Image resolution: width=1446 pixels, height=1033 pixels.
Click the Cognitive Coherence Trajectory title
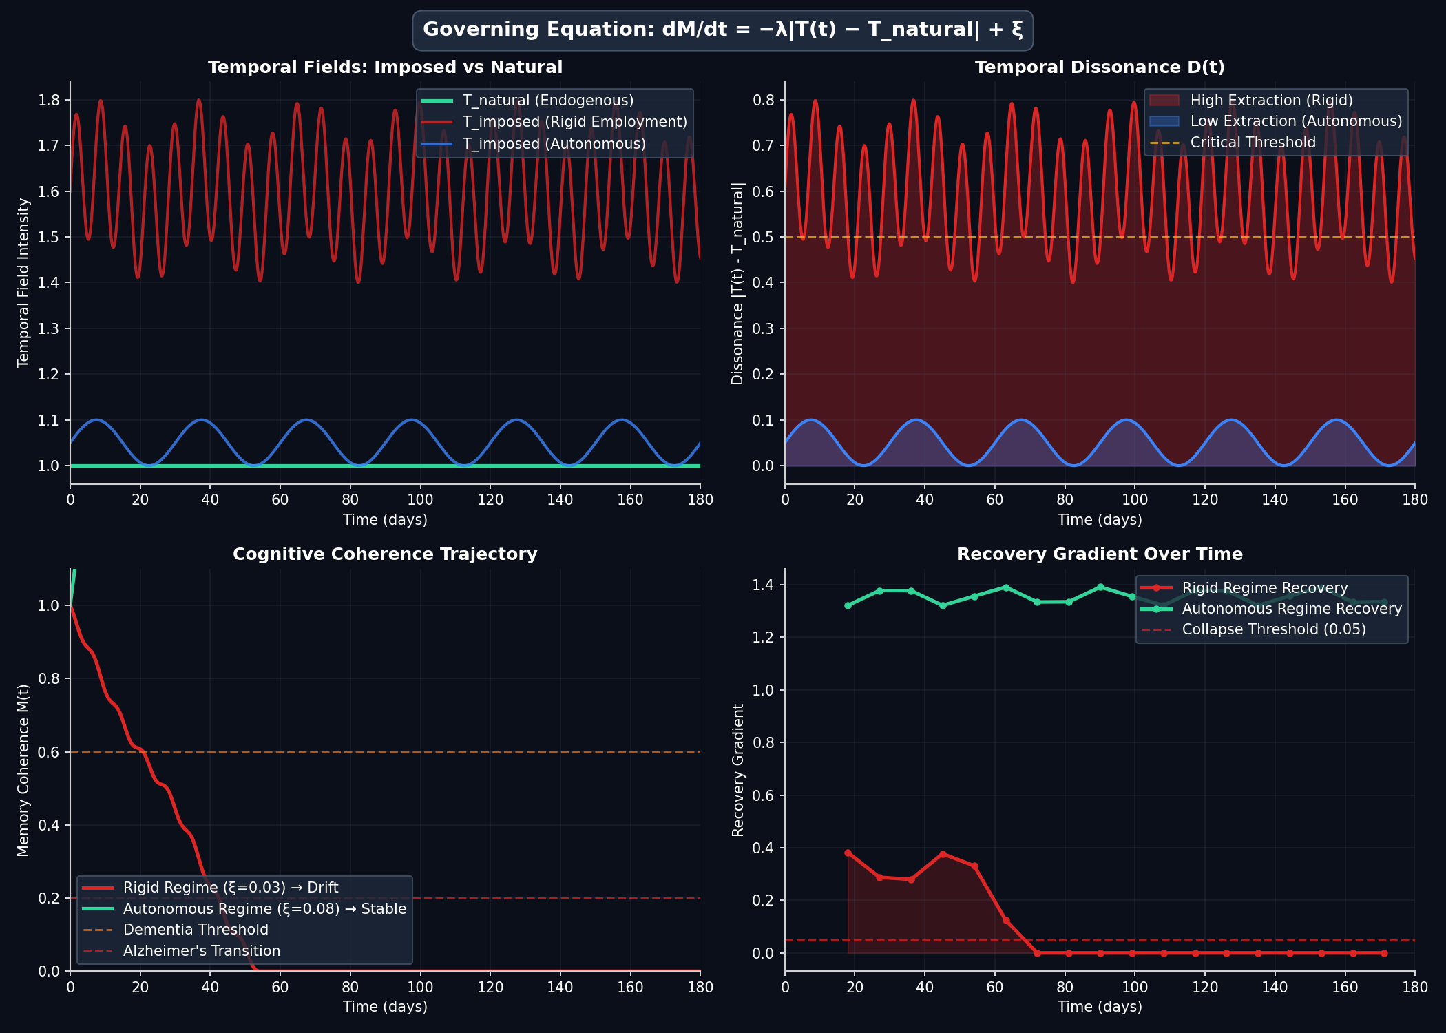pos(385,554)
